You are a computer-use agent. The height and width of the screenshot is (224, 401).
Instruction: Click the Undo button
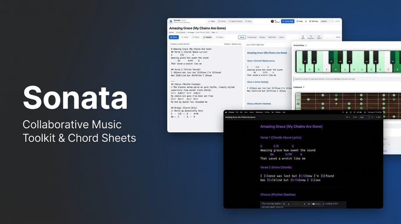[185, 37]
